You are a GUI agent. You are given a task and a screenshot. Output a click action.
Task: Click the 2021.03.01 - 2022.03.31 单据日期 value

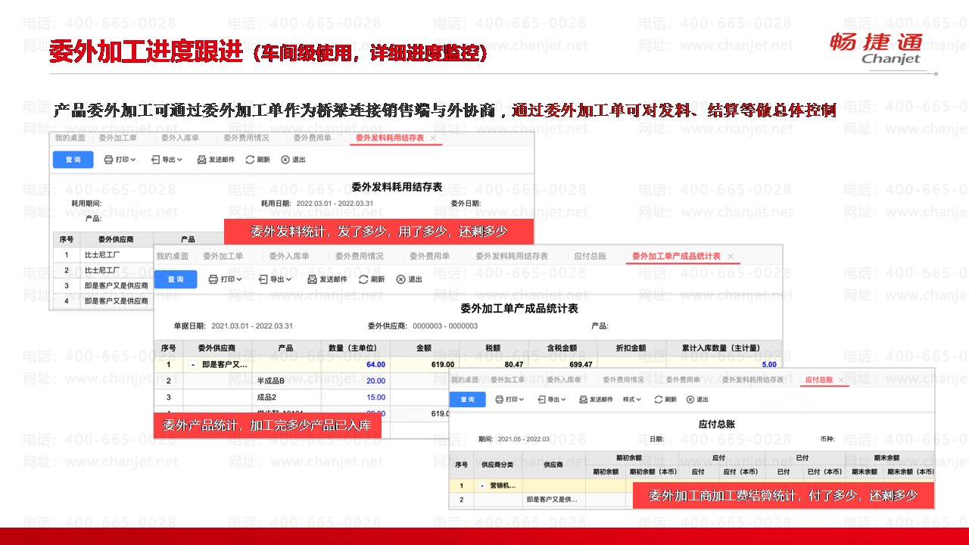click(252, 326)
